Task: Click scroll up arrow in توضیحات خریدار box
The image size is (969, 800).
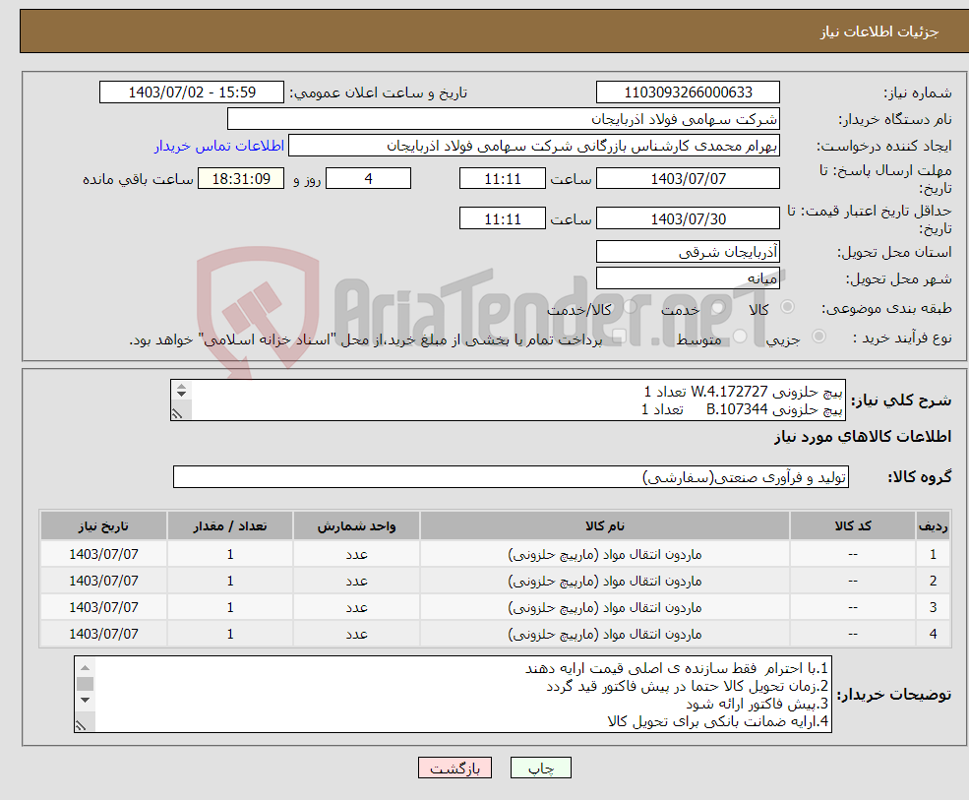Action: [85, 668]
